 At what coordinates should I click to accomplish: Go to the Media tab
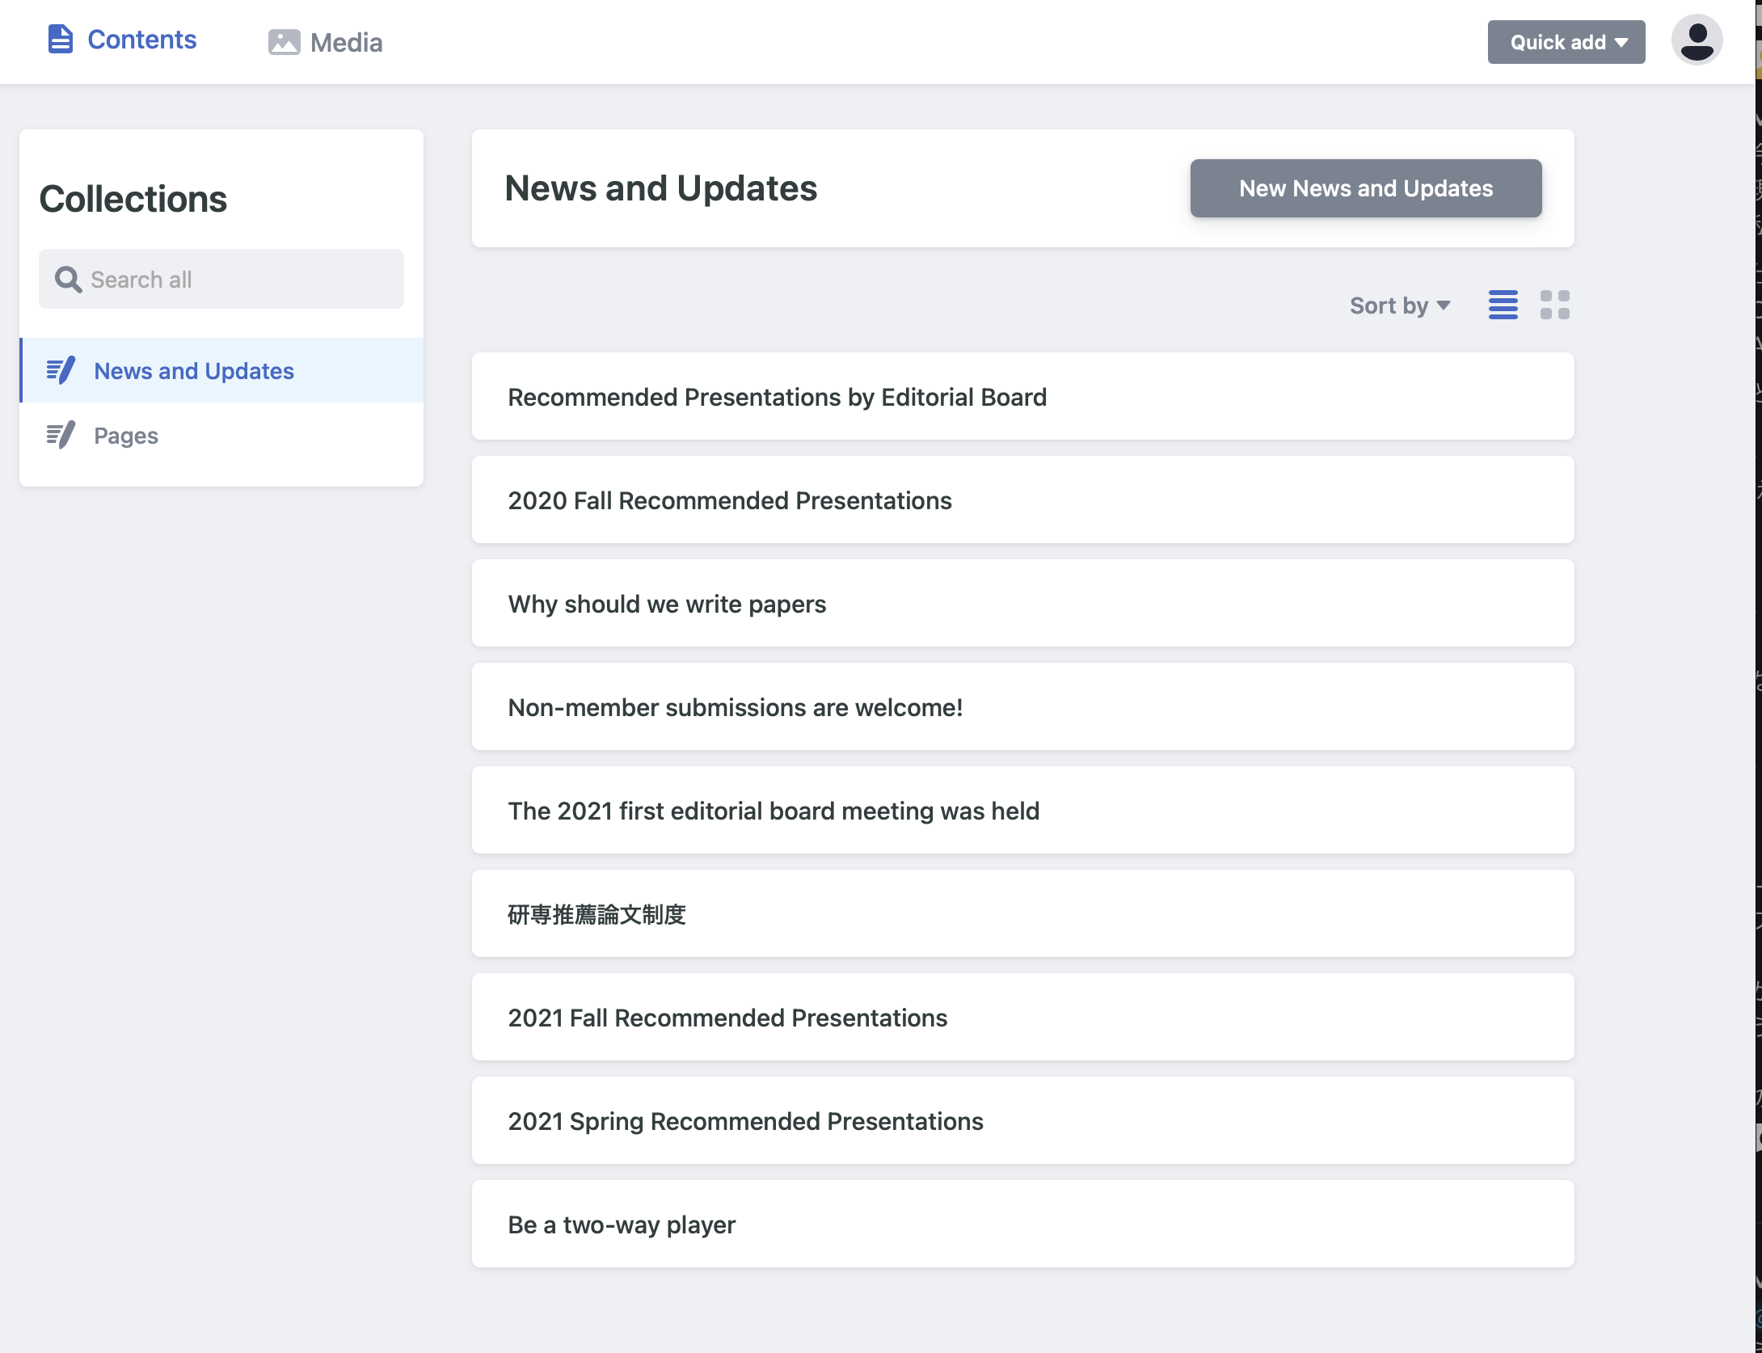click(325, 42)
